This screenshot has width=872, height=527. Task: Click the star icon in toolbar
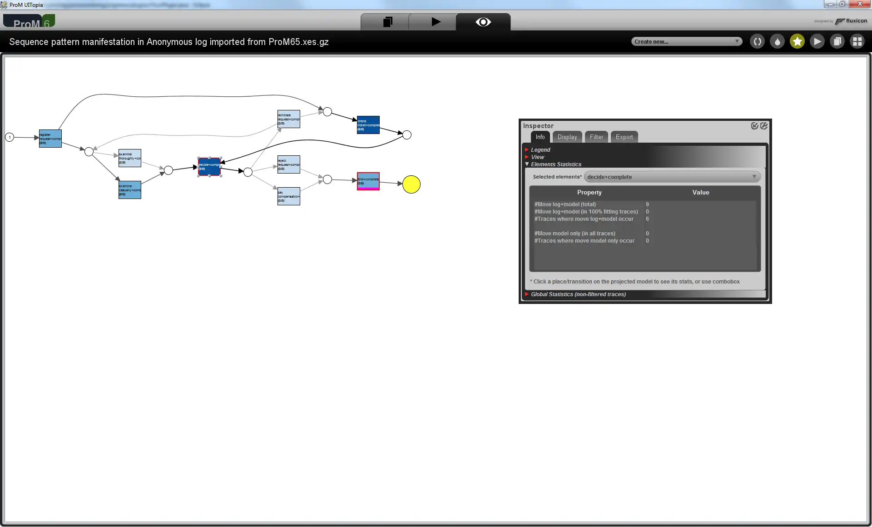797,41
